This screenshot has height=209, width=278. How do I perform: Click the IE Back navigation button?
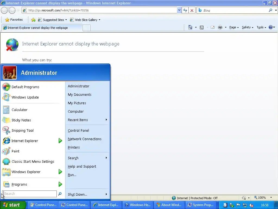(4, 11)
